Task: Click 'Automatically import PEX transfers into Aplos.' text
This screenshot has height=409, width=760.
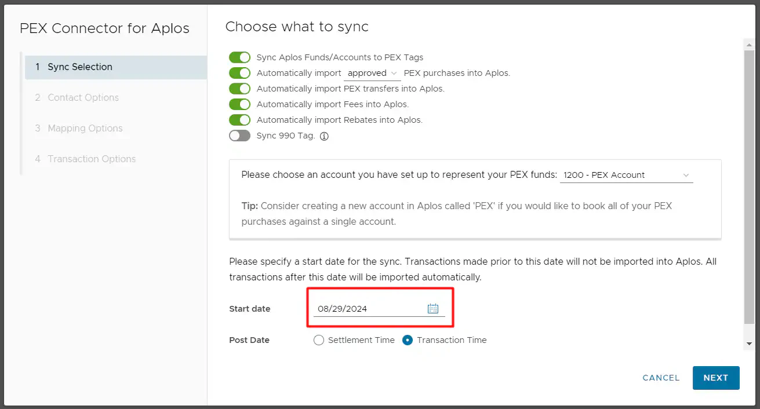Action: 350,89
